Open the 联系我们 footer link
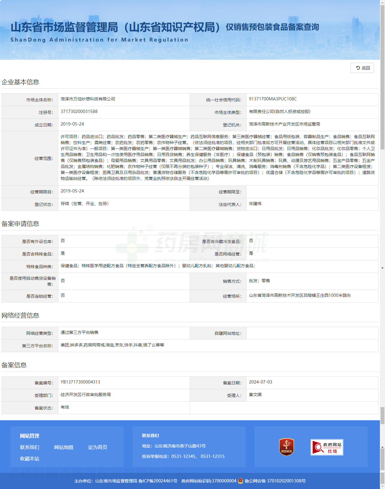Image resolution: width=385 pixels, height=489 pixels. (29, 447)
